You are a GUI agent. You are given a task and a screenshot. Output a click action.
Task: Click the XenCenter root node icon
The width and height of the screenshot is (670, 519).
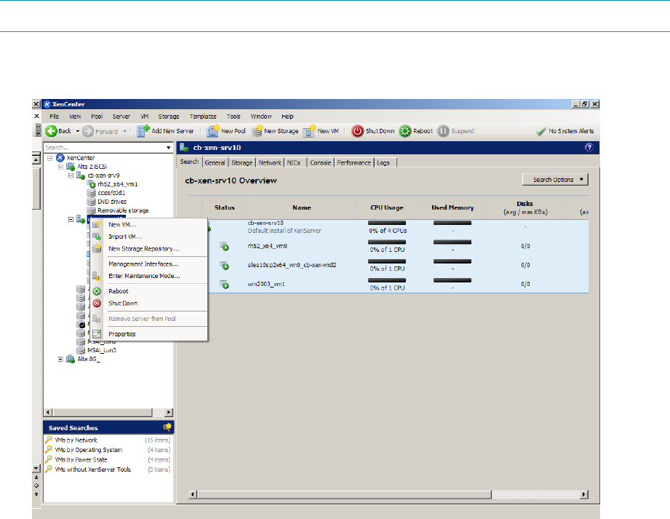coord(60,158)
